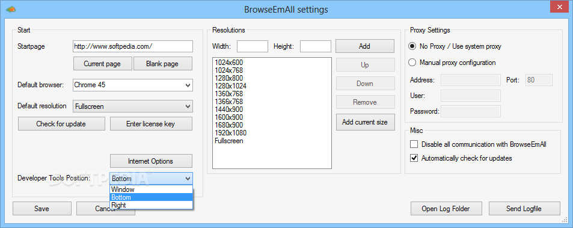Focus the Startpage URL field

[x=133, y=46]
